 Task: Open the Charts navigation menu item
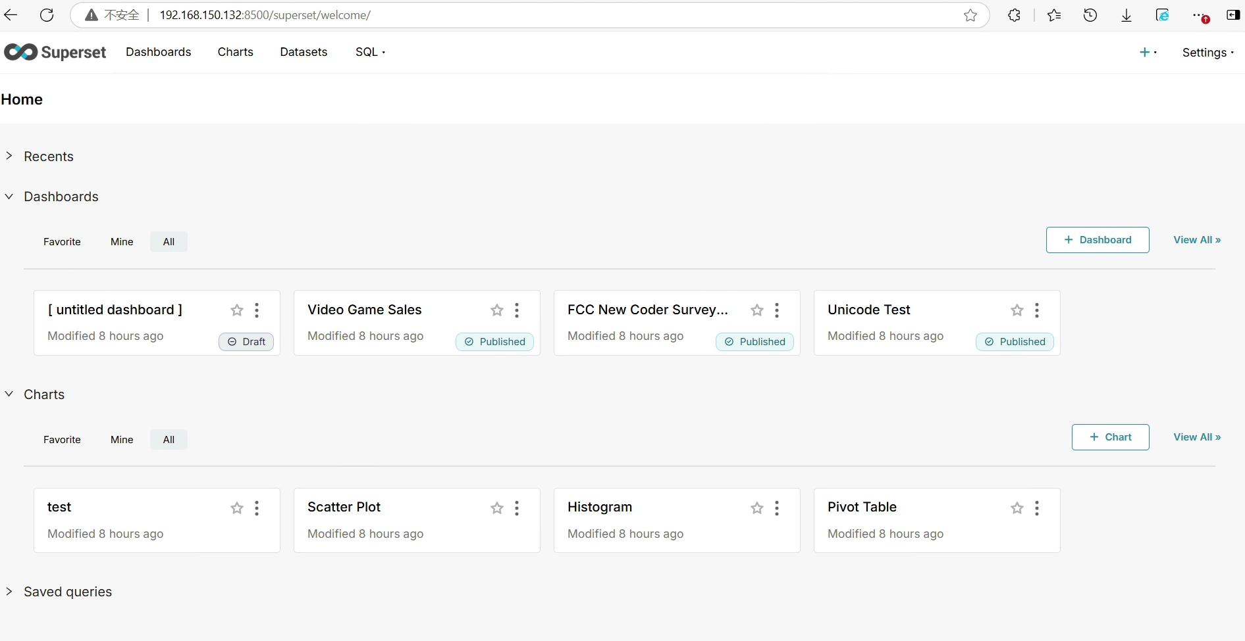pos(235,52)
